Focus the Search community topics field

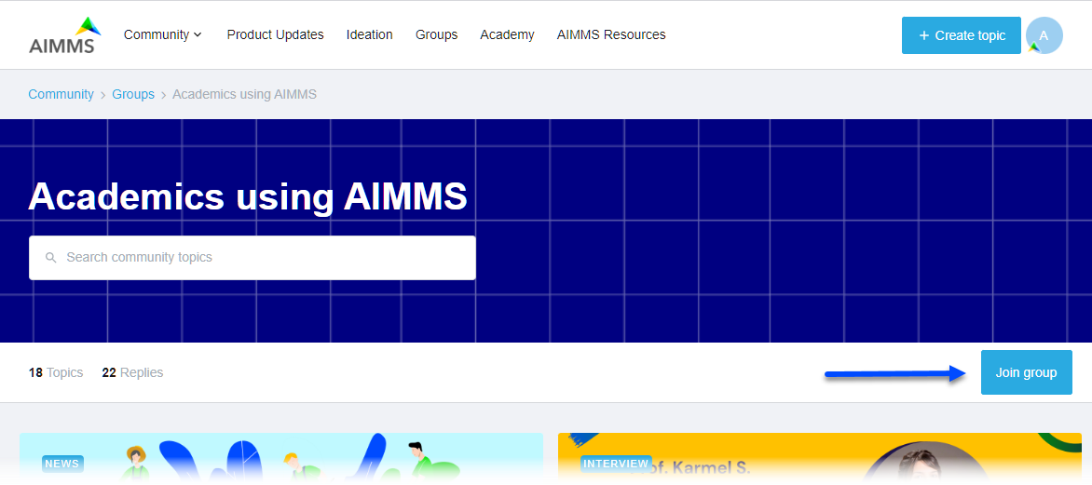pos(253,258)
